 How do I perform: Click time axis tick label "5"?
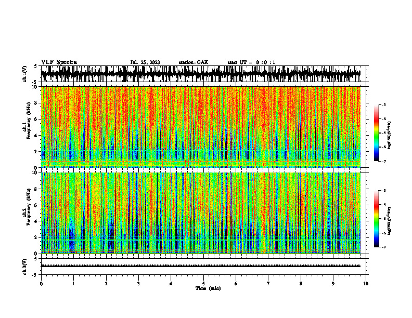(203, 284)
